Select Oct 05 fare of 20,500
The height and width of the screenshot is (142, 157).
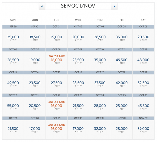[143, 37]
